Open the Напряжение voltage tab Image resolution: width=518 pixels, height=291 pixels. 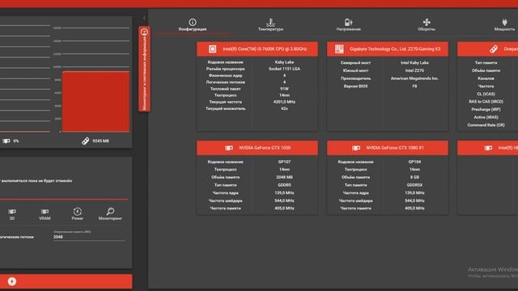pos(349,25)
